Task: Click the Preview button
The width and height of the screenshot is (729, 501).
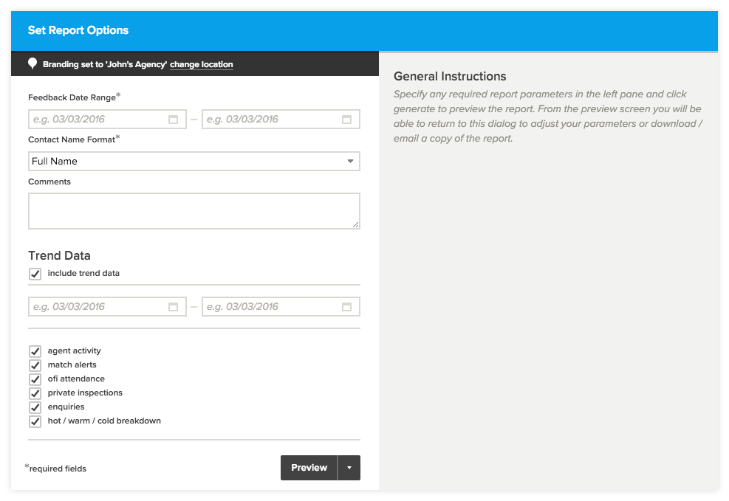Action: [309, 468]
